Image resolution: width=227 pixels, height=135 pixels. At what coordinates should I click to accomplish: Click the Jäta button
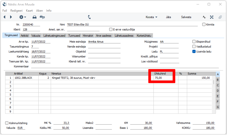(168, 17)
